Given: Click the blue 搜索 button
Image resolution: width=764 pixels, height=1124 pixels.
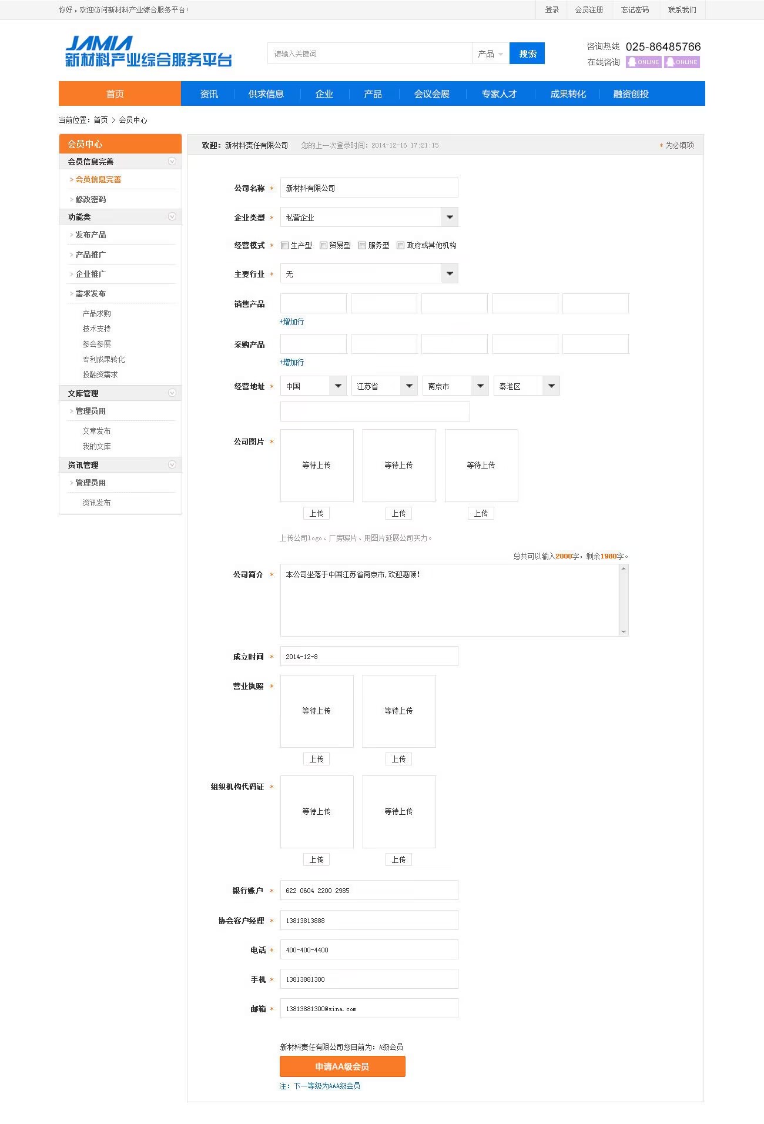Looking at the screenshot, I should (527, 53).
